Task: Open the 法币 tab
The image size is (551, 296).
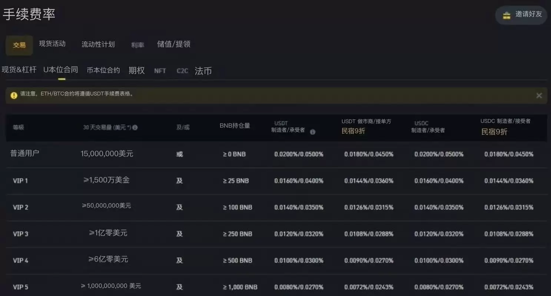Action: [x=203, y=71]
